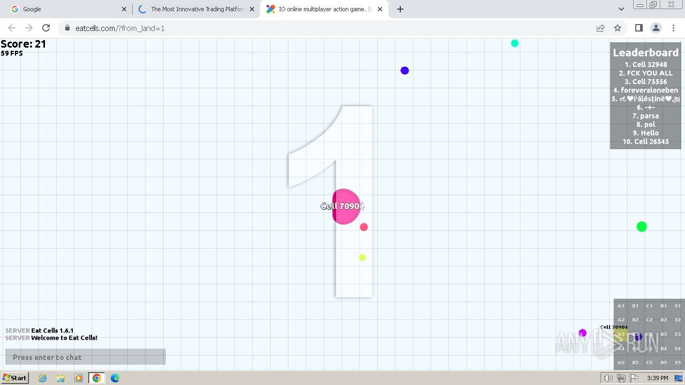Close the Google tab
Viewport: 685px width, 385px height.
[124, 9]
